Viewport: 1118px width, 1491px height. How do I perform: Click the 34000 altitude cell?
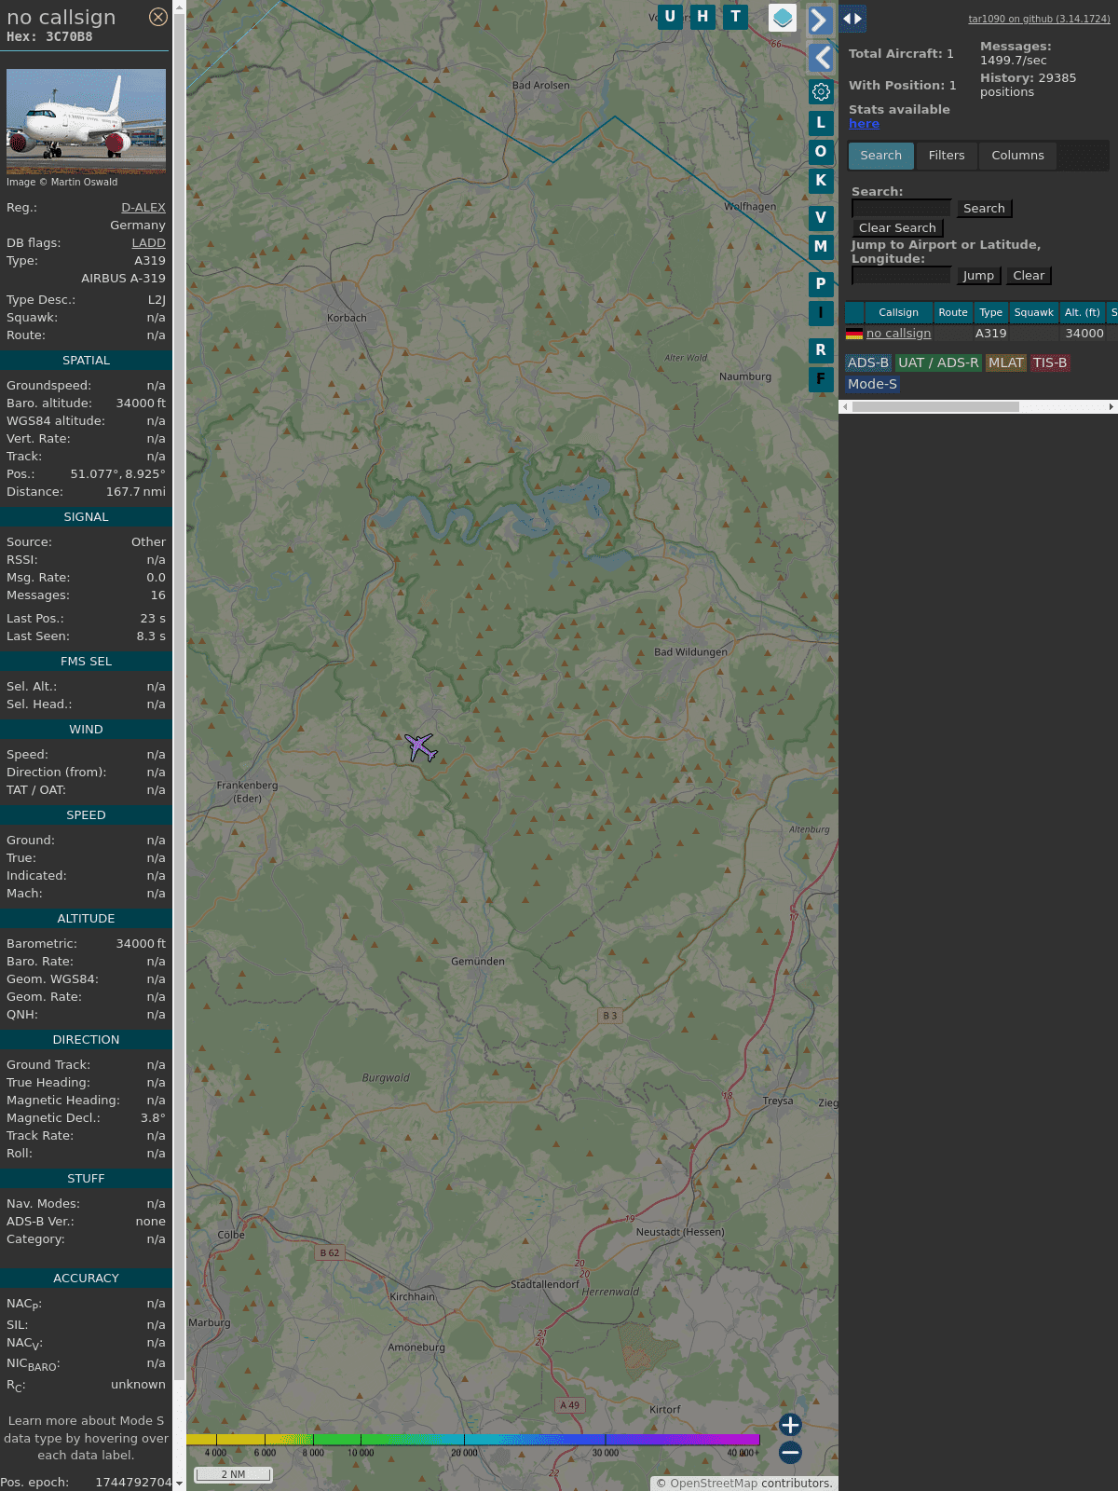[x=1084, y=334]
